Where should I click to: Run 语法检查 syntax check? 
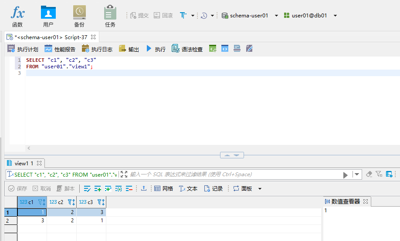point(187,49)
